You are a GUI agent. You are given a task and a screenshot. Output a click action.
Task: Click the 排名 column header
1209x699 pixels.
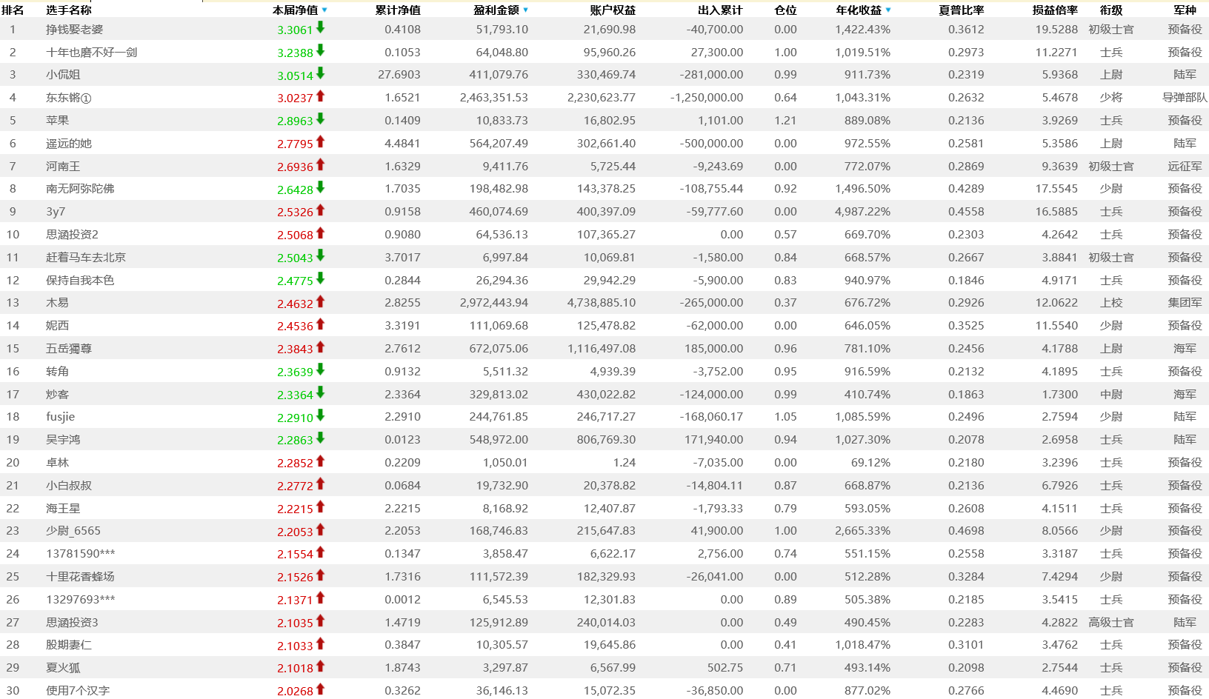(13, 10)
